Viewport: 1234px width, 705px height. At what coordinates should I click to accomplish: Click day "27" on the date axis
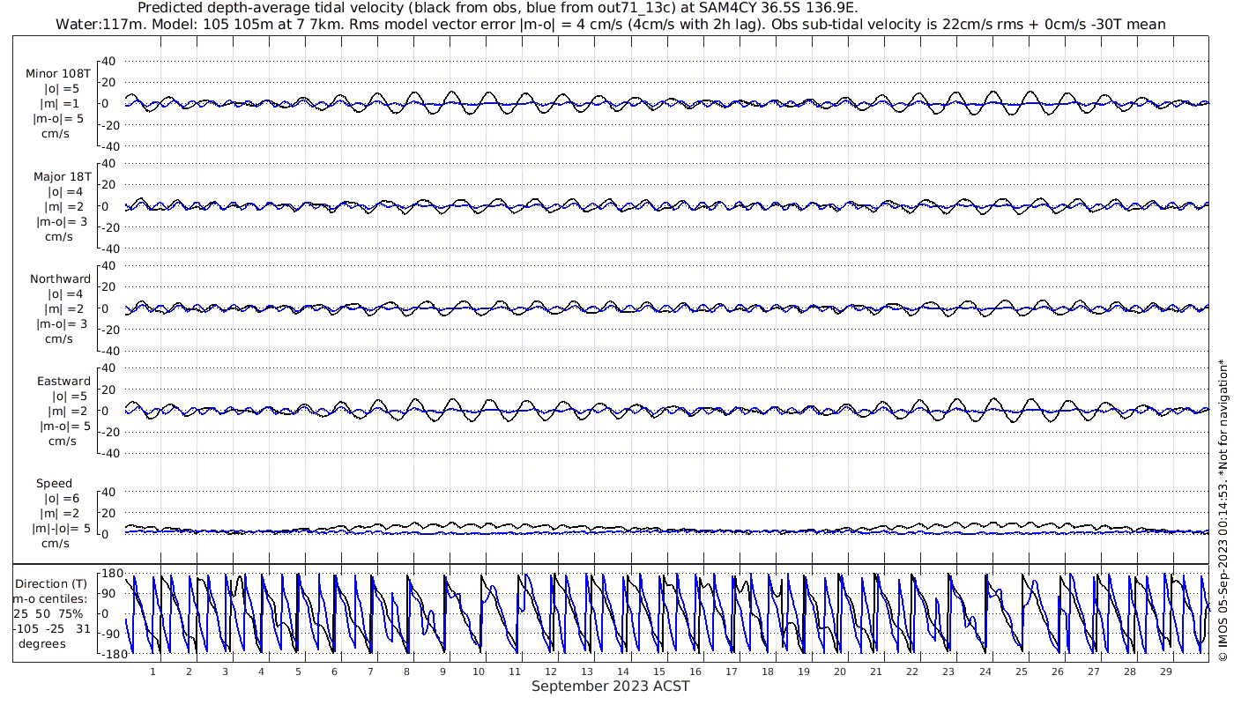tap(1094, 672)
